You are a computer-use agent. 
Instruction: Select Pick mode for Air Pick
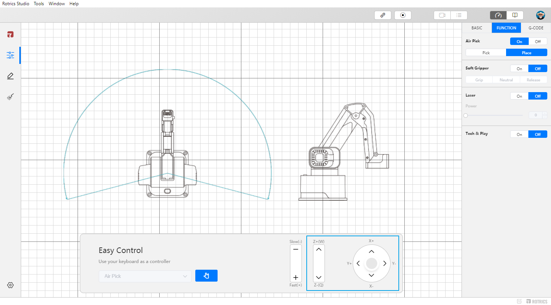tap(486, 53)
